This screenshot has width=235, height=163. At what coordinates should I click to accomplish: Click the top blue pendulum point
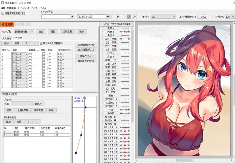click(86, 107)
